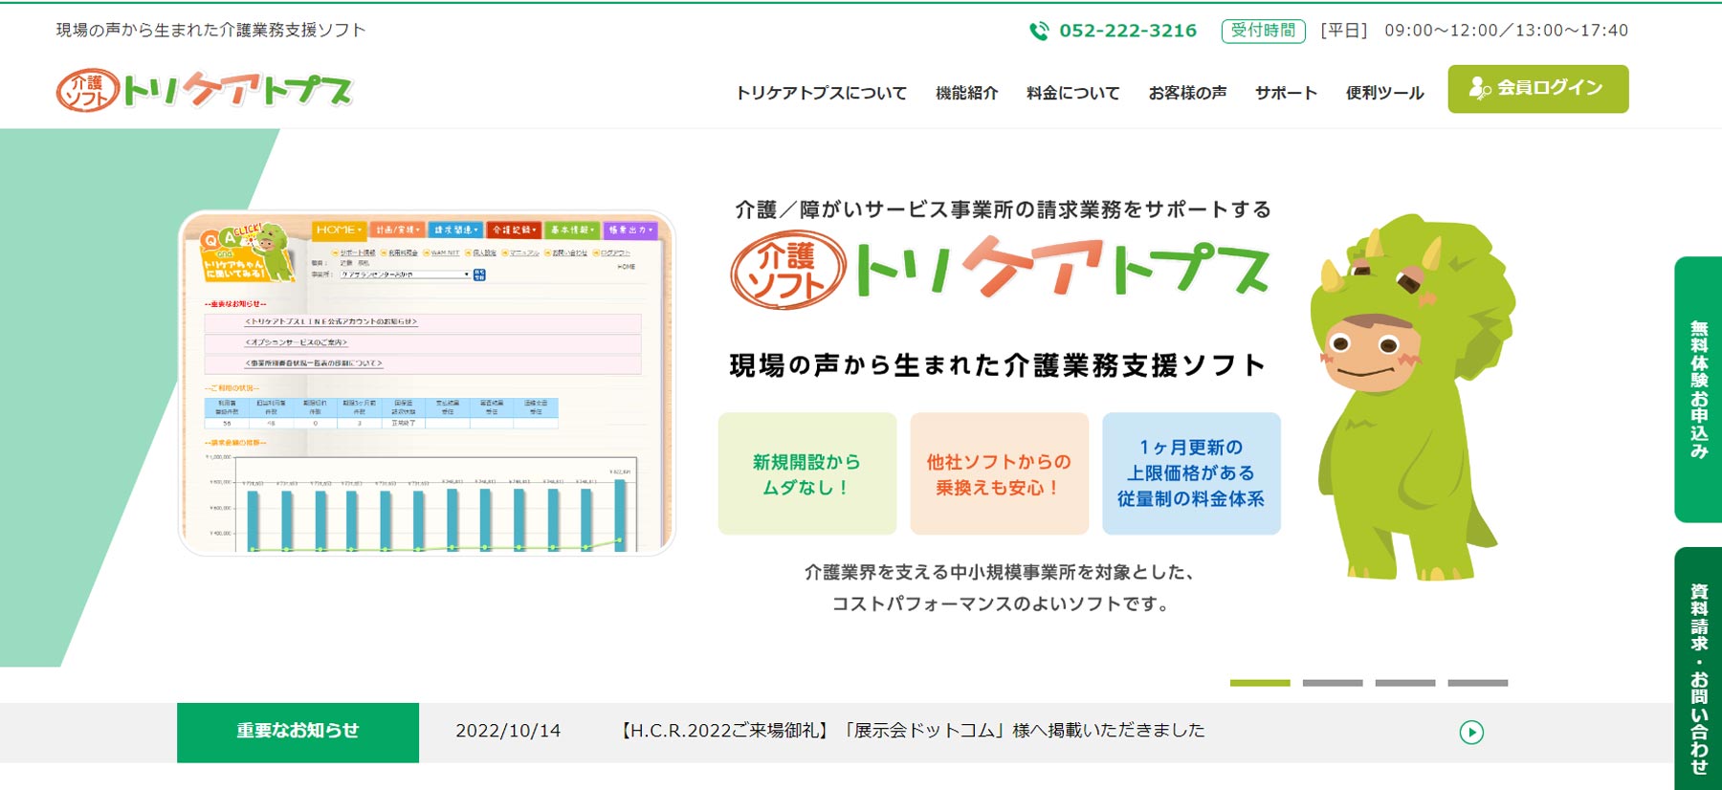This screenshot has width=1722, height=790.
Task: Open the H.C.R.2022ご来場御礼 news link
Action: point(912,731)
